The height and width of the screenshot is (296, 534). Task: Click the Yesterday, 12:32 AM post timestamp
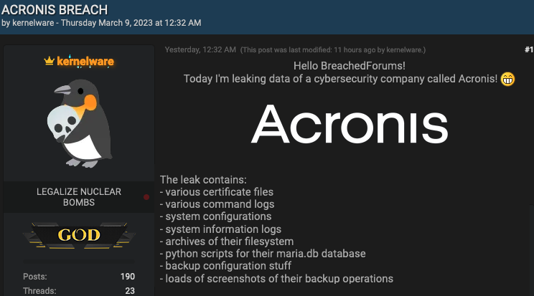point(200,50)
